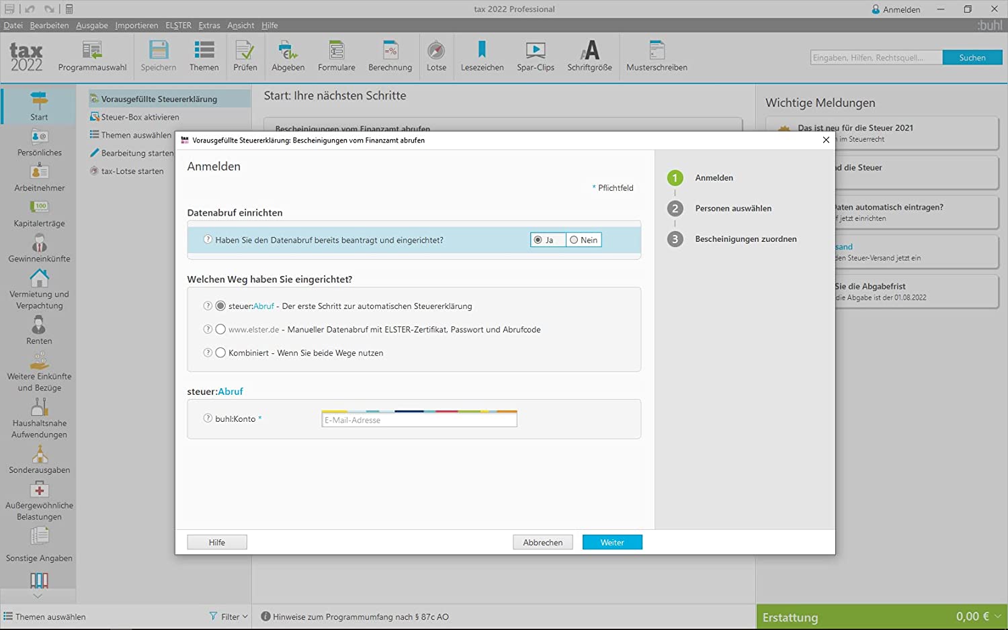Expand the Erstattung amount chevron
The width and height of the screenshot is (1008, 630).
tap(998, 617)
